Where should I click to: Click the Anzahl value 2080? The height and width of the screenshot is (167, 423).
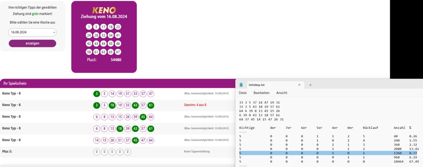pyautogui.click(x=398, y=149)
